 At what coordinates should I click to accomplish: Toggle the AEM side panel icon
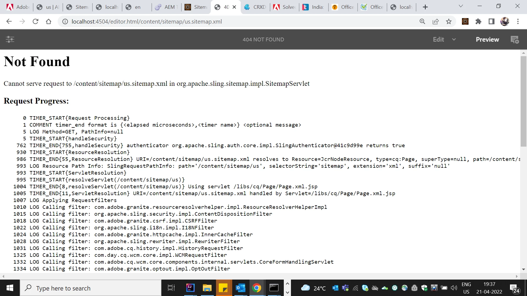tap(10, 39)
